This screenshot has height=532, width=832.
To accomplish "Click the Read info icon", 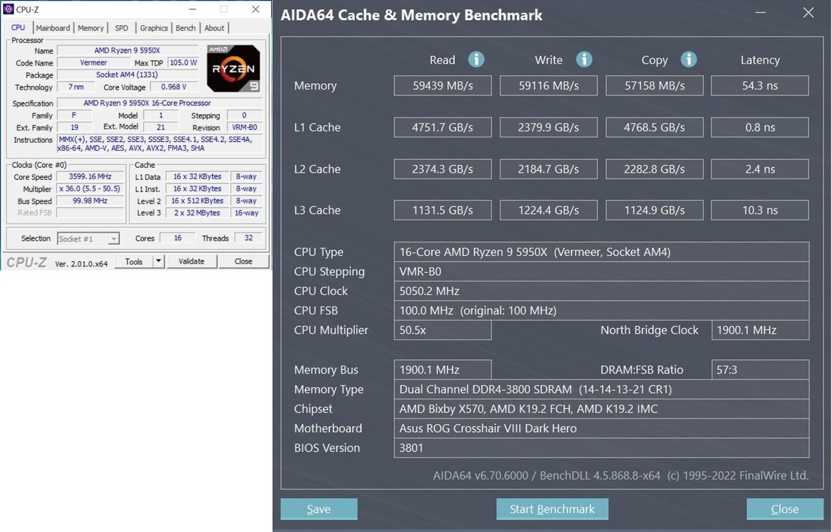I will pyautogui.click(x=476, y=60).
